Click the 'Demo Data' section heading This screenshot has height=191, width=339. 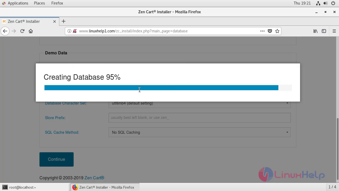coord(56,53)
